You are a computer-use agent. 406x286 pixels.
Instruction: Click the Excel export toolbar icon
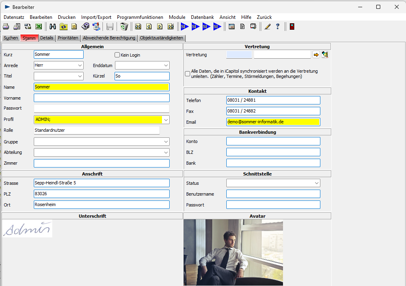tap(39, 27)
